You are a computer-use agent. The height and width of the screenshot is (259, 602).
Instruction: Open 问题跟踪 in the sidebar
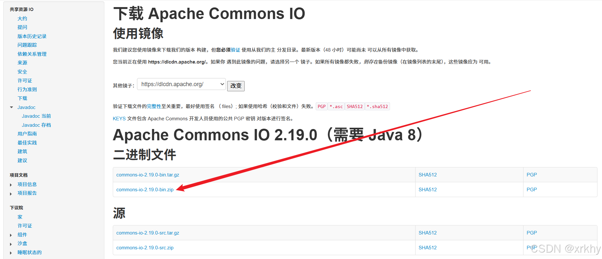pos(27,45)
